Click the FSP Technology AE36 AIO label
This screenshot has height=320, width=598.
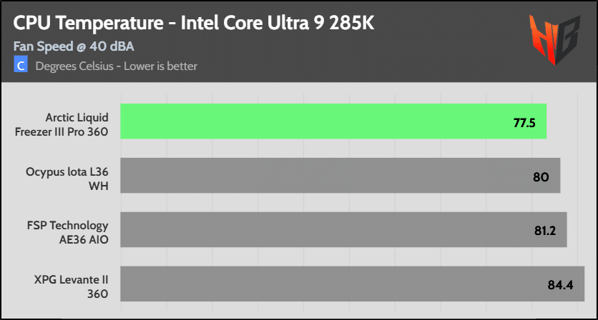click(x=68, y=233)
